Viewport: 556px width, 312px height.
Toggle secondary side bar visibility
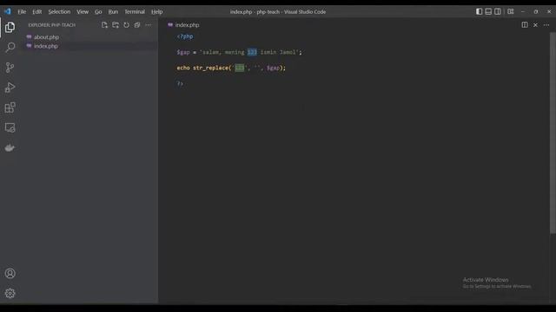point(498,11)
